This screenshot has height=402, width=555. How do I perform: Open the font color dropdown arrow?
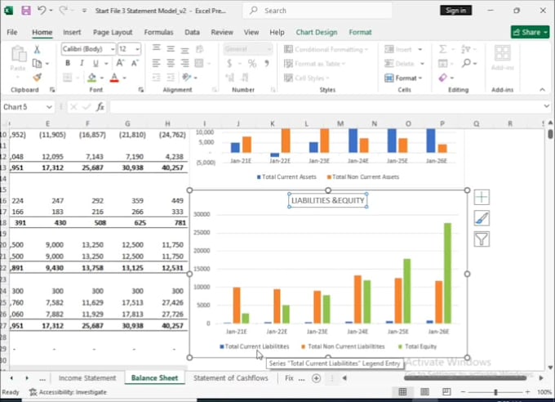(x=125, y=78)
